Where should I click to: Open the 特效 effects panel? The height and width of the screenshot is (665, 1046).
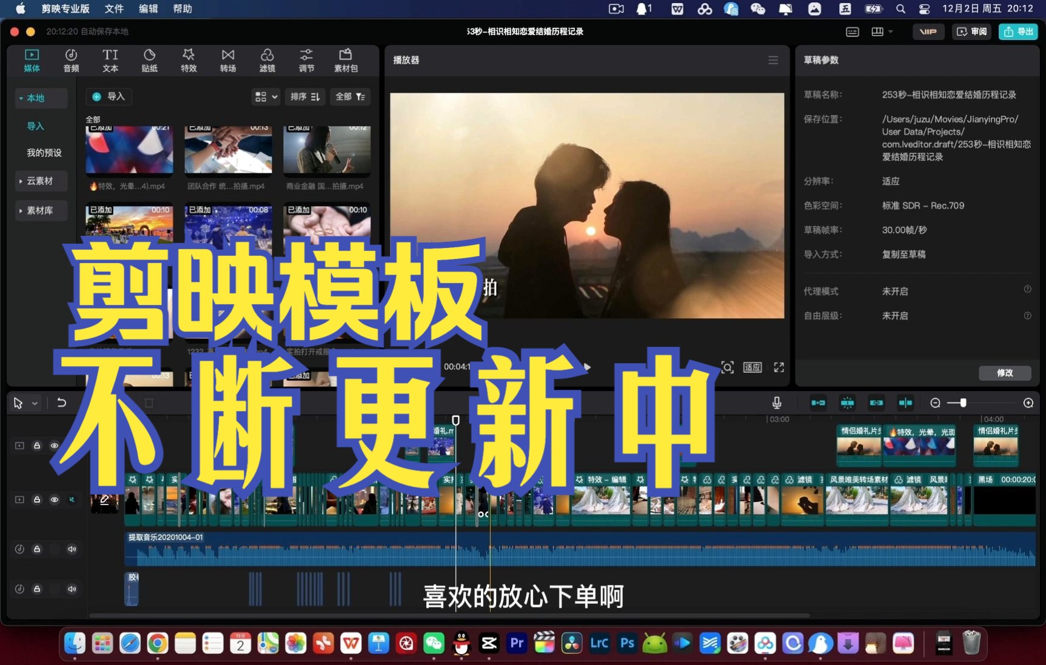[189, 60]
